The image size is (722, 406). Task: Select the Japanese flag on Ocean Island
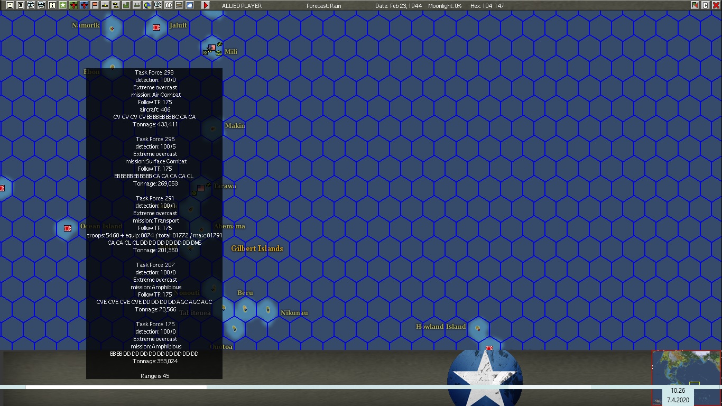coord(68,228)
